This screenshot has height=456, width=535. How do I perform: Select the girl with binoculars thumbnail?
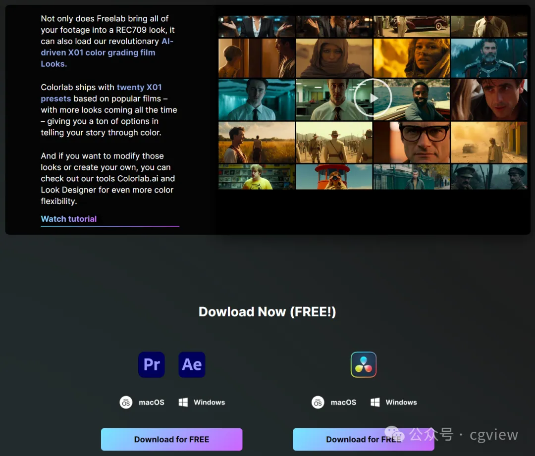[x=334, y=177]
